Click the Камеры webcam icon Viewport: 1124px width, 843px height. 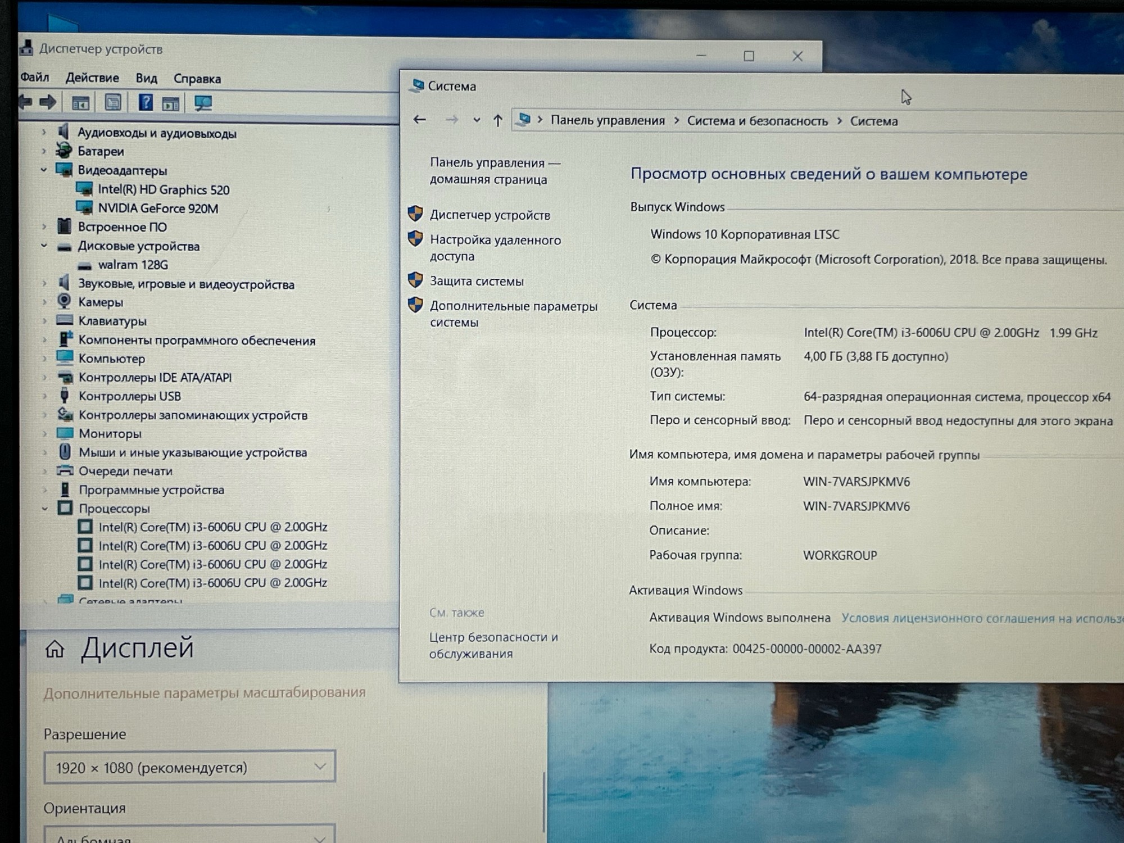click(65, 301)
